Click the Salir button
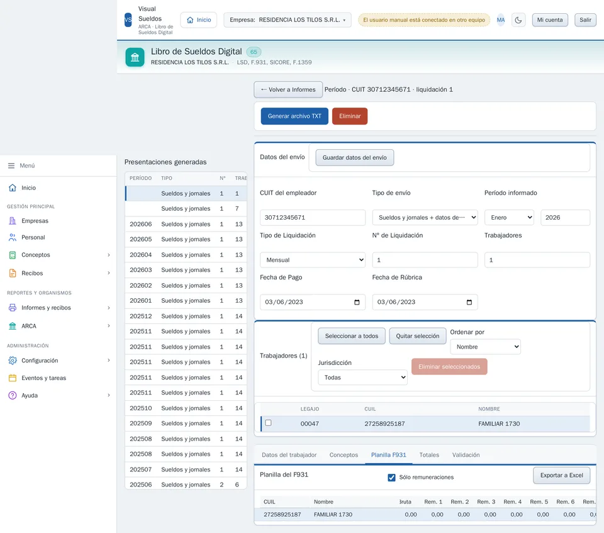604x533 pixels. point(585,20)
